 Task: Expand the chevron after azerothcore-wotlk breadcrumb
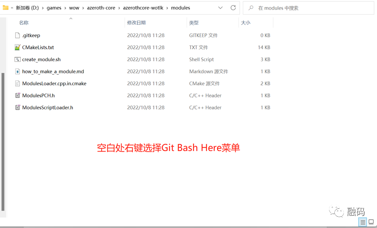[x=166, y=8]
